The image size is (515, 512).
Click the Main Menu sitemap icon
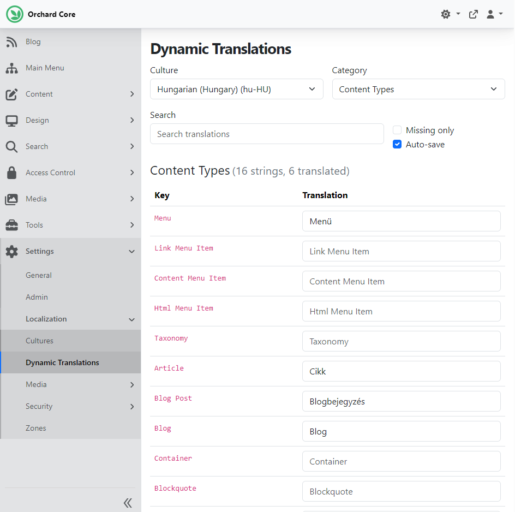(x=11, y=68)
